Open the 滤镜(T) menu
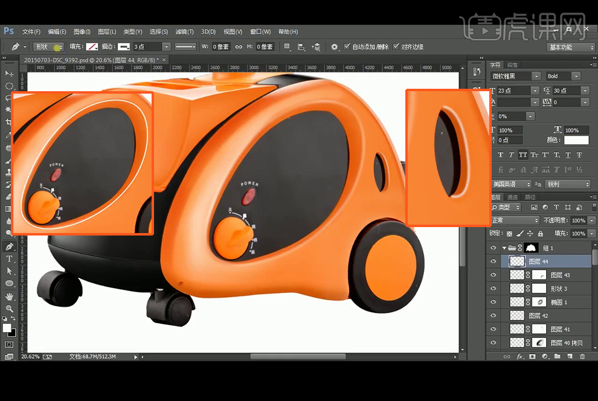This screenshot has height=401, width=598. coord(184,32)
